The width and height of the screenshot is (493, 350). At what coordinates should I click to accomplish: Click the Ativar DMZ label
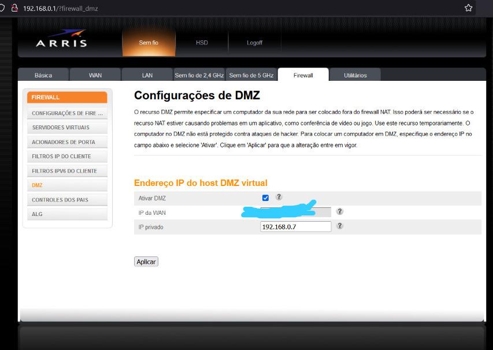tap(152, 198)
